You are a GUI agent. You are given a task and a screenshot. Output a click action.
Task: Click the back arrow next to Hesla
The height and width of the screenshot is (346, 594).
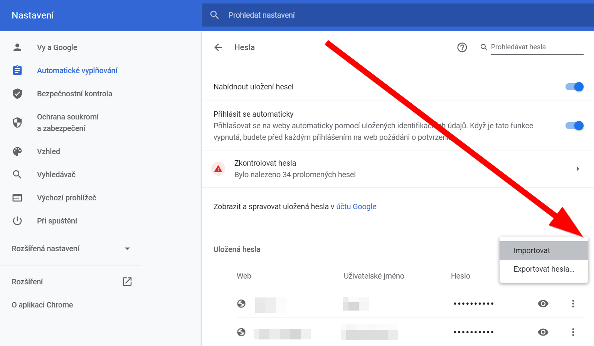218,47
